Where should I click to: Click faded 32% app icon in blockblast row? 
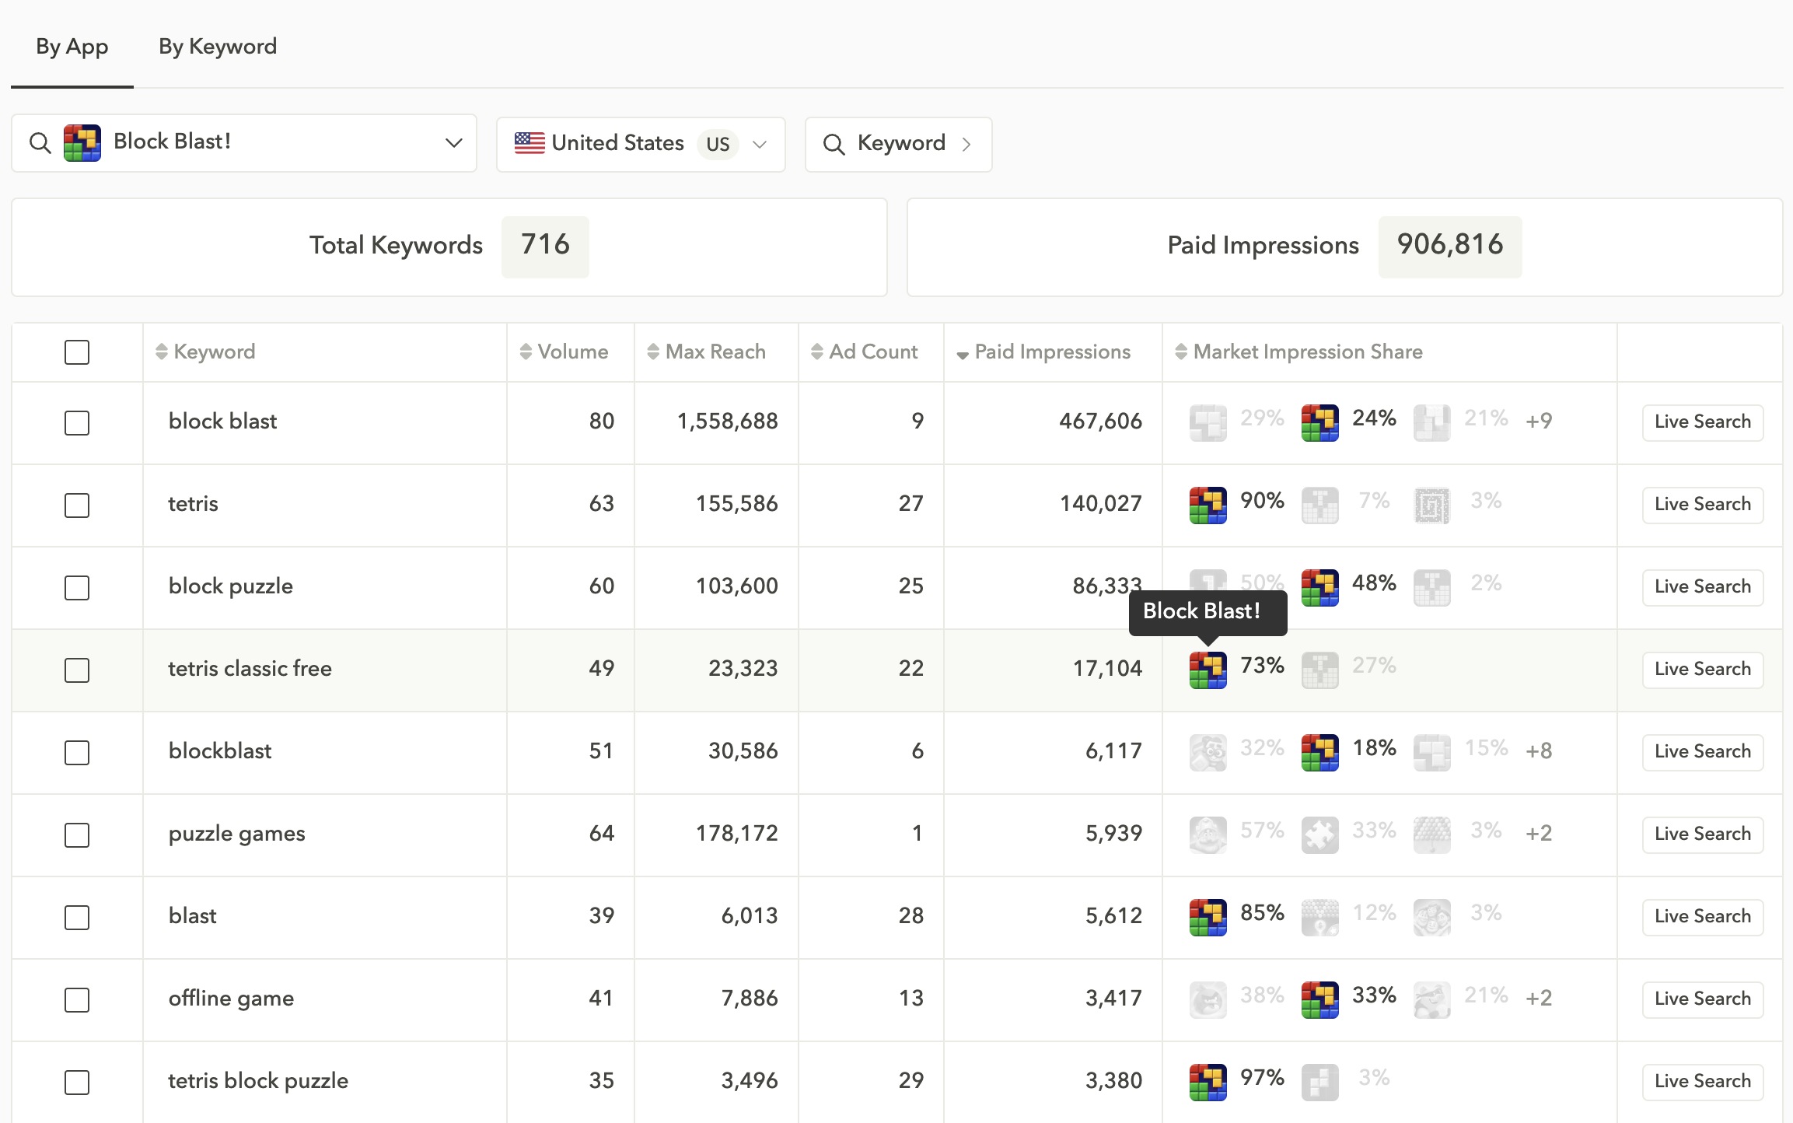point(1208,753)
